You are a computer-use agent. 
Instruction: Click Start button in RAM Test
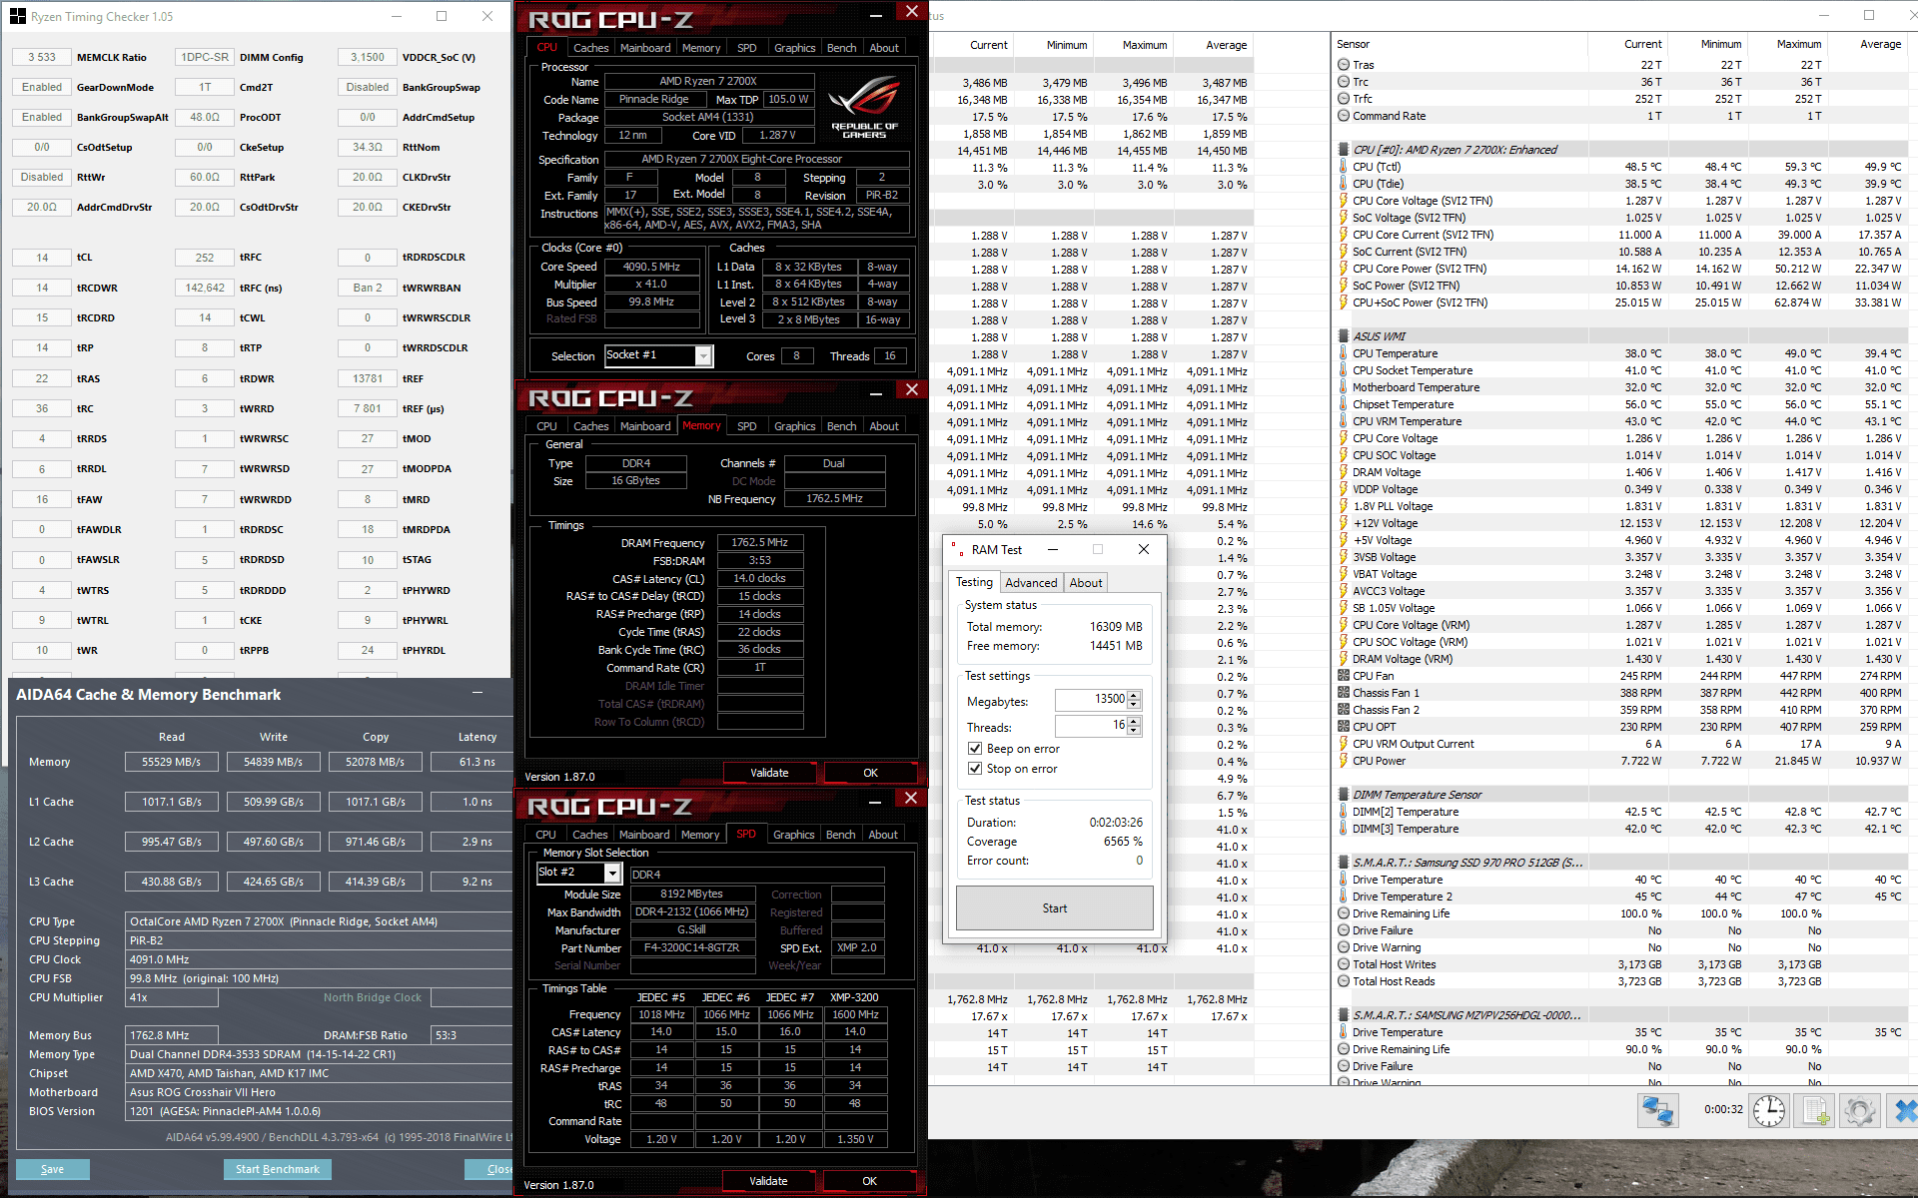pos(1054,908)
